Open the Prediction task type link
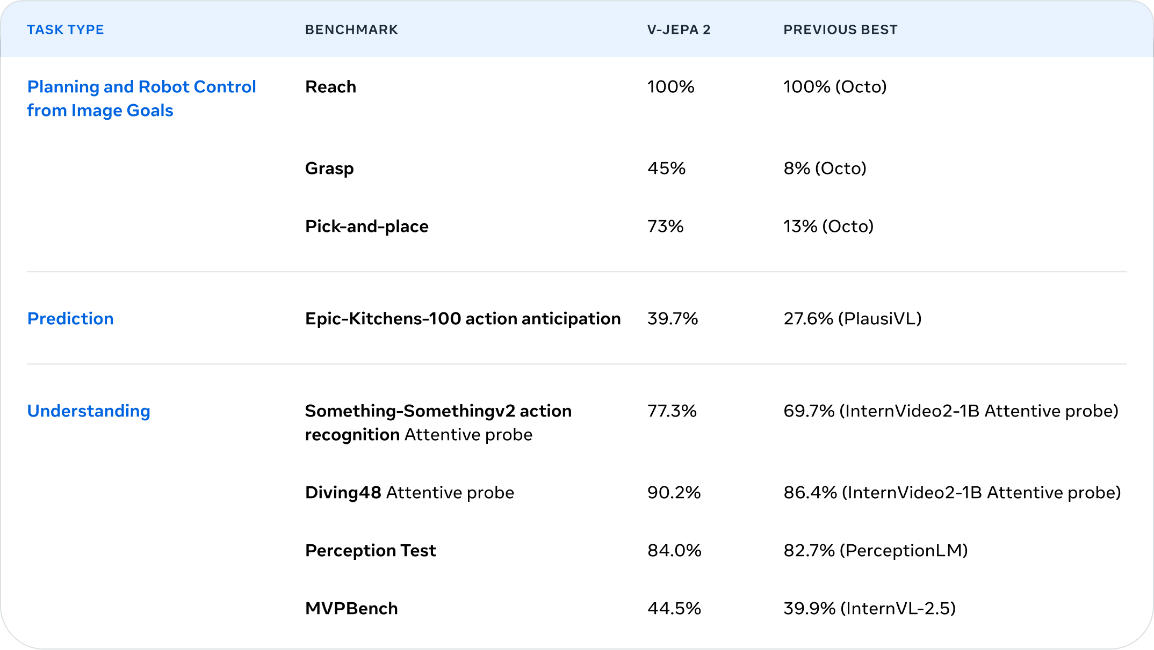 point(70,318)
